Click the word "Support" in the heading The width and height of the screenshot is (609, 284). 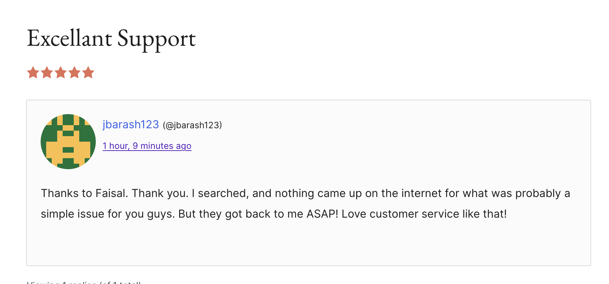click(156, 39)
